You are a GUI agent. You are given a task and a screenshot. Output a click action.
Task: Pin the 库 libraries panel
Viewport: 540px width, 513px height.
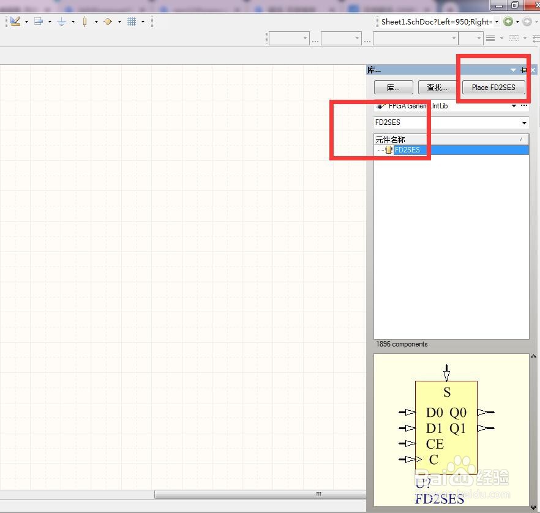tap(523, 70)
